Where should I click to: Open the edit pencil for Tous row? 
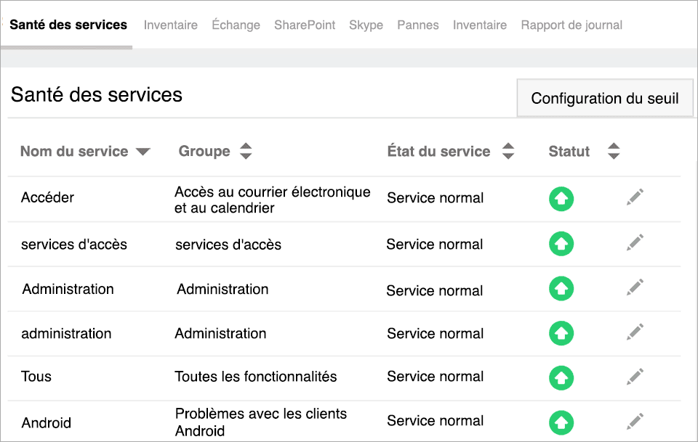[x=634, y=377]
